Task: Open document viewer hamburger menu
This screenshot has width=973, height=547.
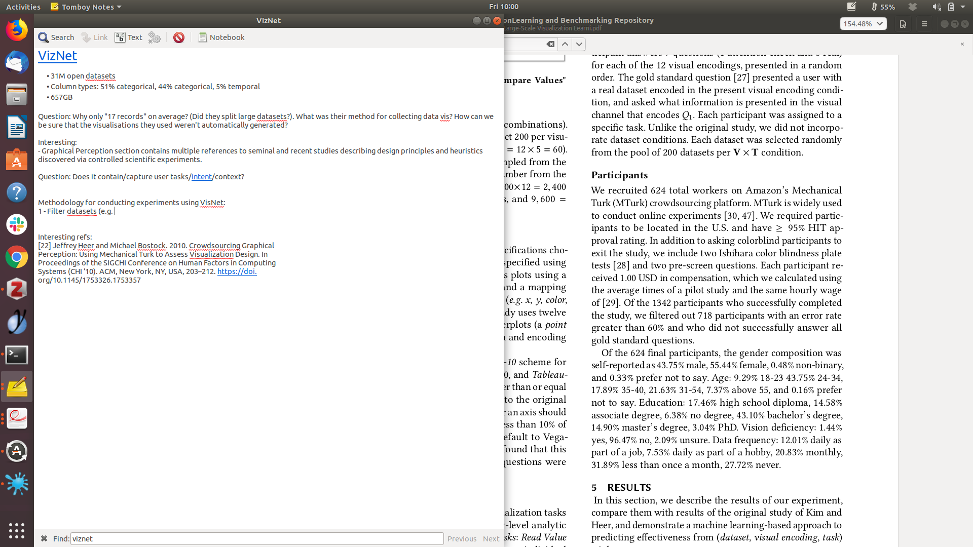Action: coord(924,24)
